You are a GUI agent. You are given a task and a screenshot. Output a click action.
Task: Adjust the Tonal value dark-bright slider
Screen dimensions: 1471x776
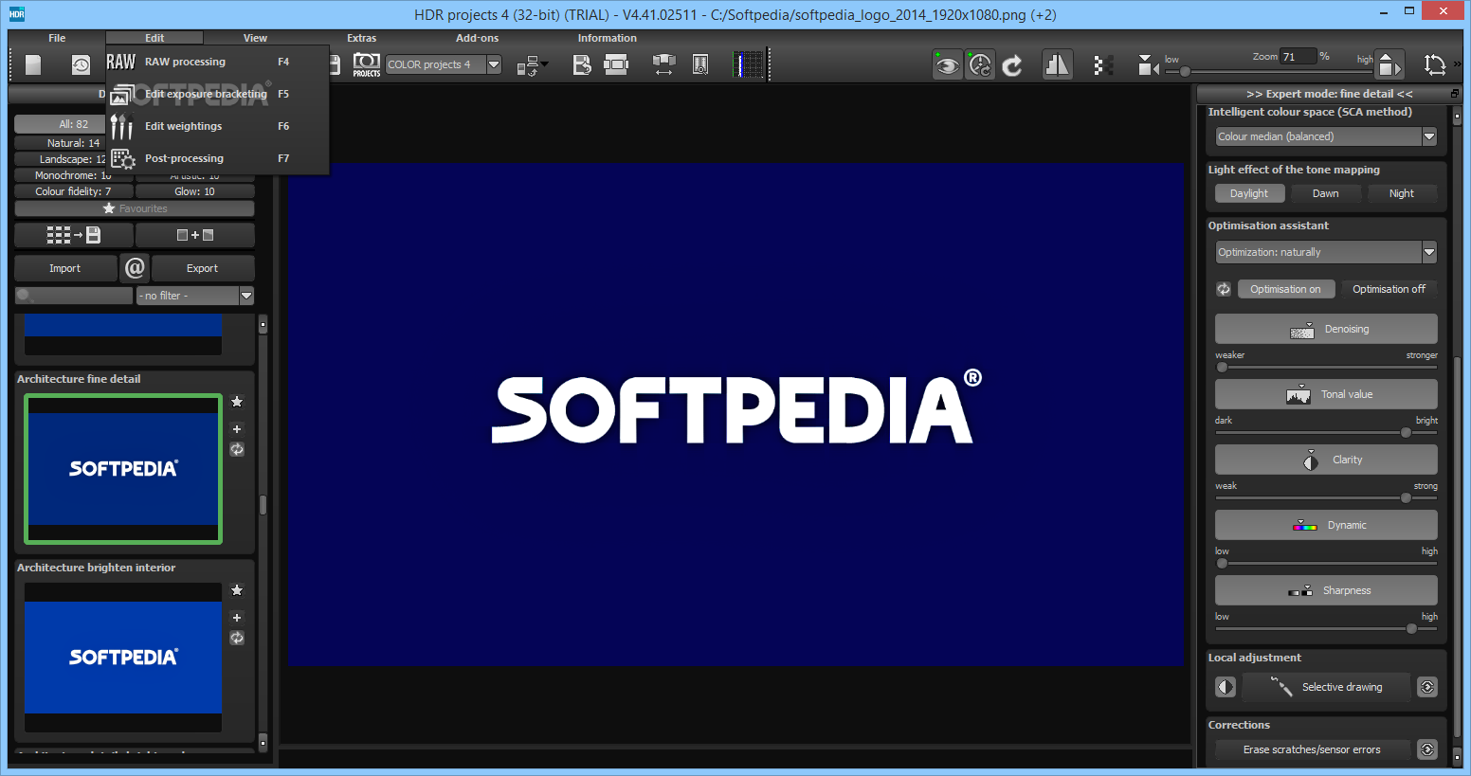tap(1326, 432)
